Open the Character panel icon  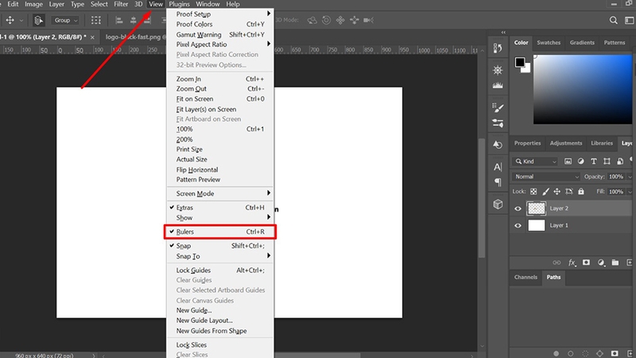tap(498, 167)
